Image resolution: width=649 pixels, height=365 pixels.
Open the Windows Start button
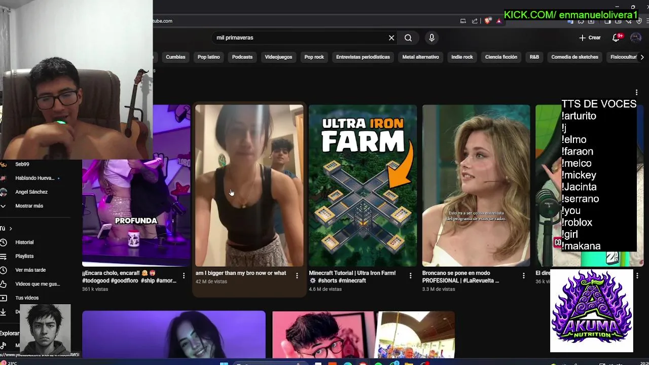tap(224, 363)
